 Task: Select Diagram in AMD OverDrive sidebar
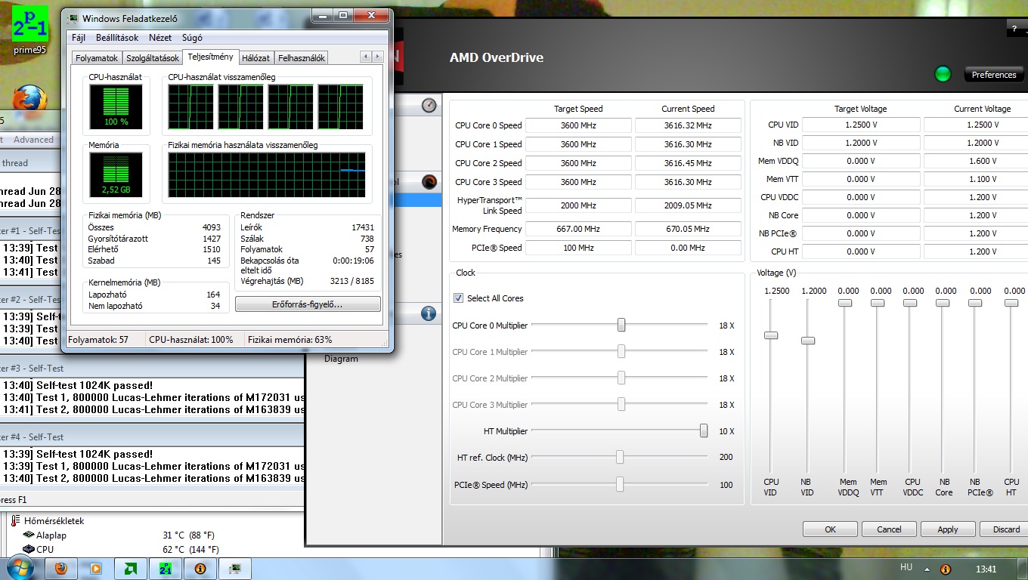pos(341,359)
